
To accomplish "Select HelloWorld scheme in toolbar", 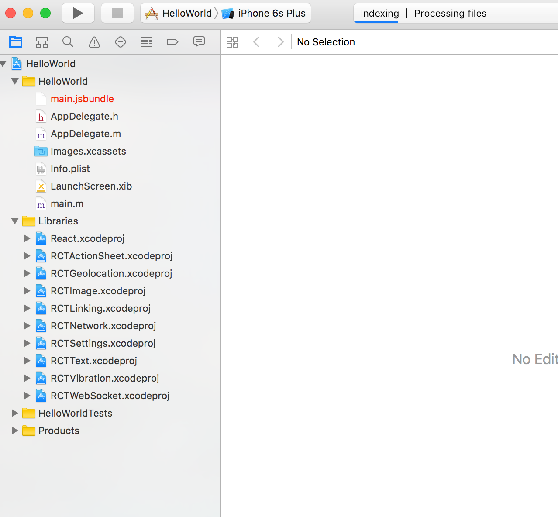I will (179, 14).
